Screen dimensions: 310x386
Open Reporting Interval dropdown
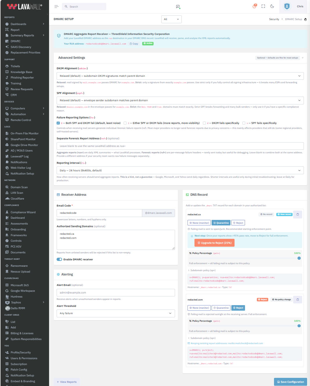pyautogui.click(x=180, y=170)
